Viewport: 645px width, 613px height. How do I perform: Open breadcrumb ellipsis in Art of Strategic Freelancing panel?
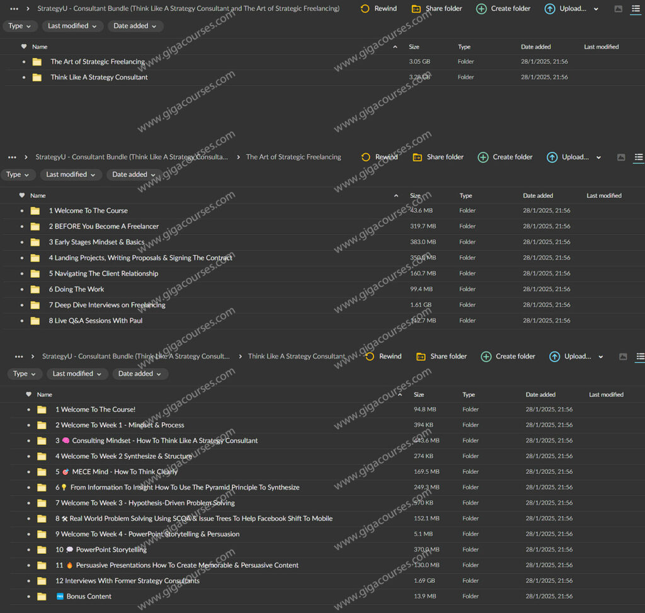pyautogui.click(x=13, y=157)
